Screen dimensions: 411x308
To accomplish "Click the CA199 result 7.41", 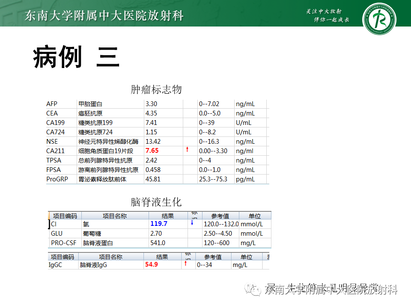I will 151,123.
